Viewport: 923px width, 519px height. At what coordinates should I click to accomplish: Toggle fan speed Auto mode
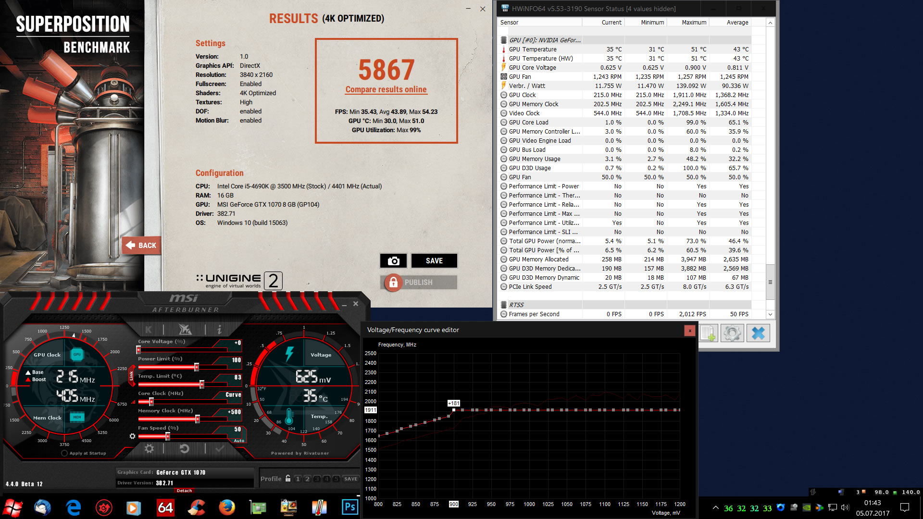[238, 441]
